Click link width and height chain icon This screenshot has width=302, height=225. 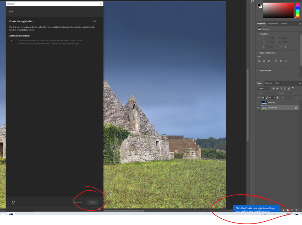[x=259, y=40]
